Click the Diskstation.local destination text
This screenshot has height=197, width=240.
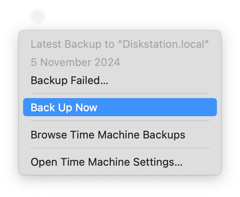click(163, 44)
